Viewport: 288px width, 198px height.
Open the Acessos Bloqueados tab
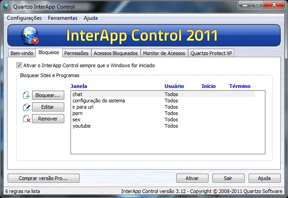(x=116, y=53)
